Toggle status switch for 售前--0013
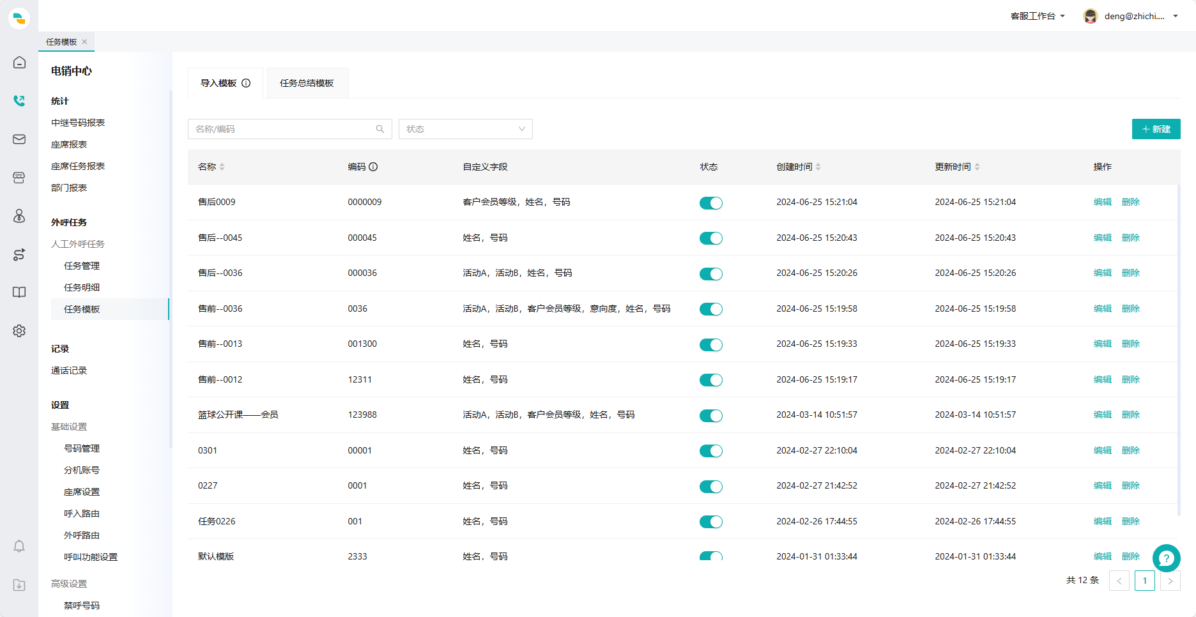The image size is (1196, 617). click(x=711, y=345)
